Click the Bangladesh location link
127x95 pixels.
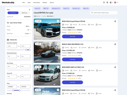click(x=27, y=16)
